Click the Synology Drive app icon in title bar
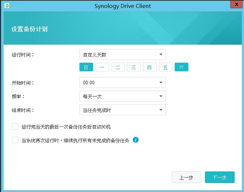Screen dimensions: 244x192 pos(7,6)
